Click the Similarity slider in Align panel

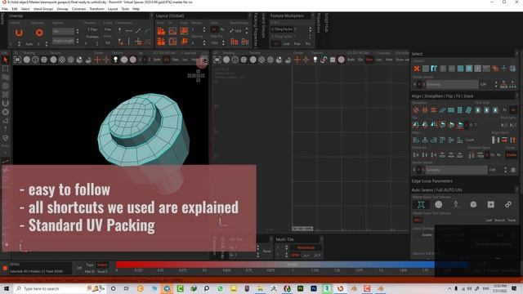[x=456, y=170]
